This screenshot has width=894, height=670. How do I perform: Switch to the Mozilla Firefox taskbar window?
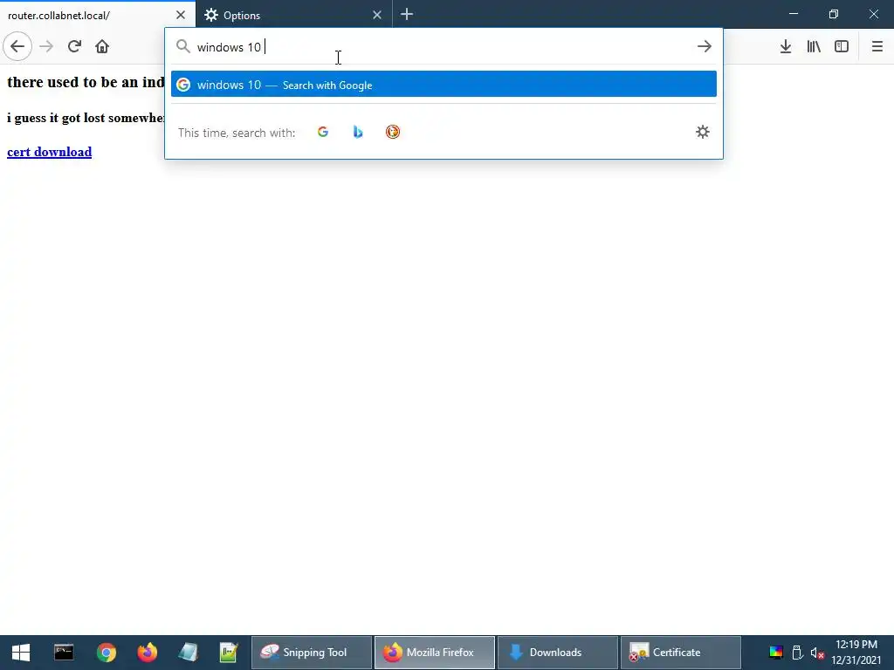435,653
